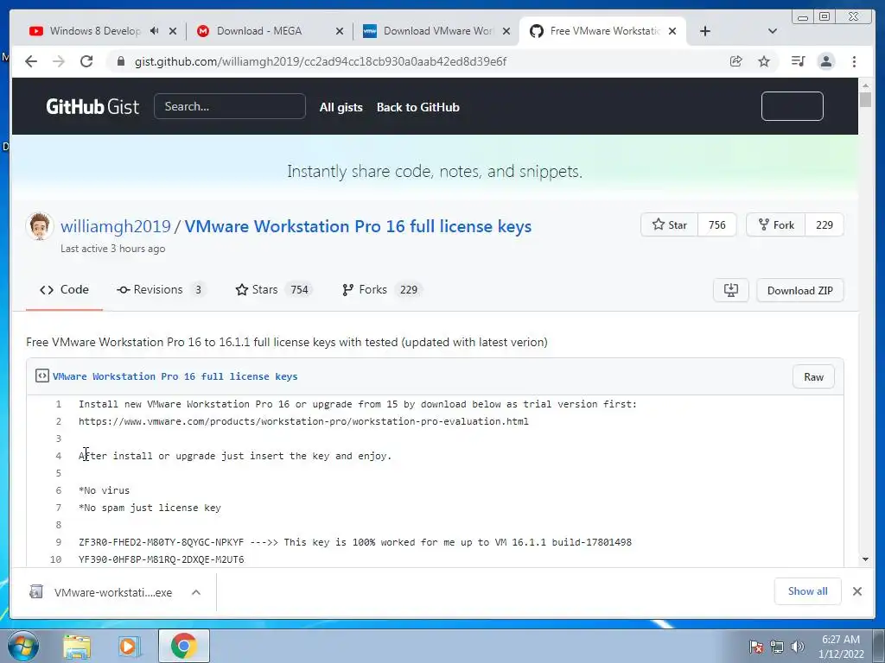Open the Chrome three-dot menu

854,61
